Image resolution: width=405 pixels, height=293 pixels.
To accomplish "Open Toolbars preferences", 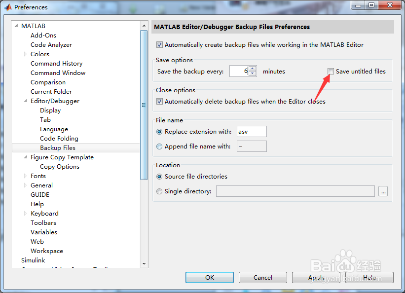I will (x=43, y=223).
